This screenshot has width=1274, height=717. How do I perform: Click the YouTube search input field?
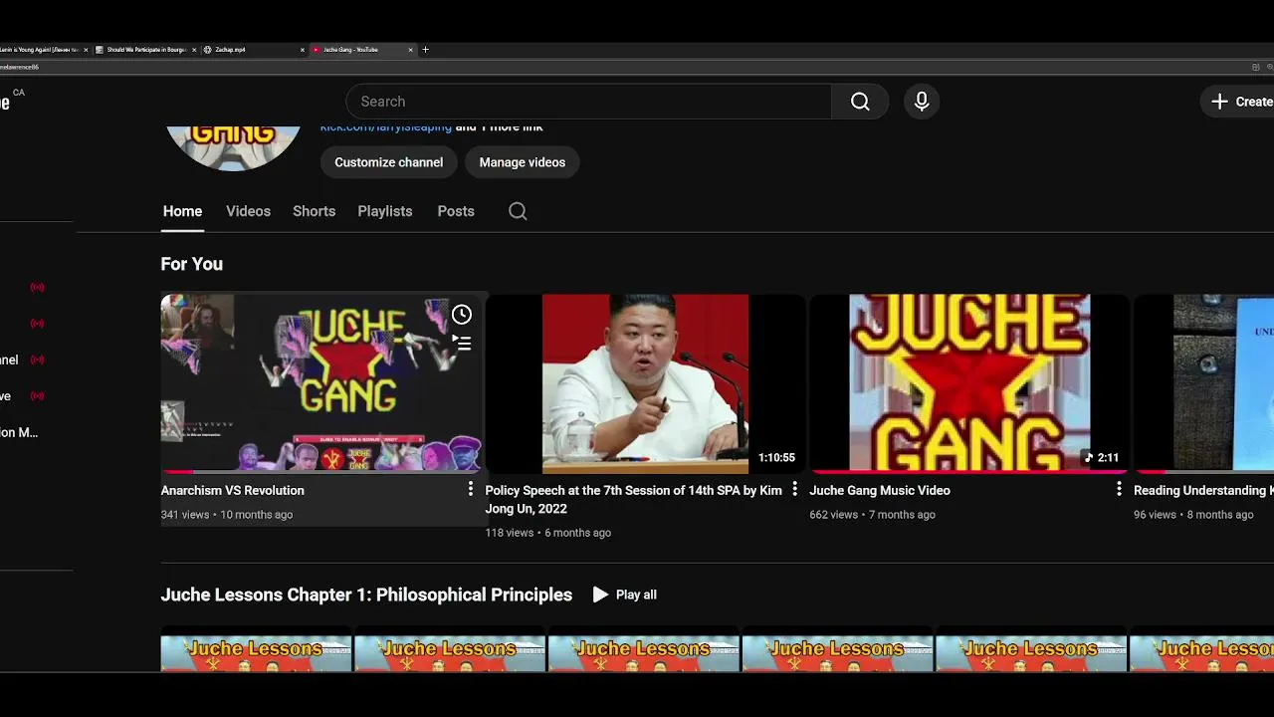(x=588, y=102)
